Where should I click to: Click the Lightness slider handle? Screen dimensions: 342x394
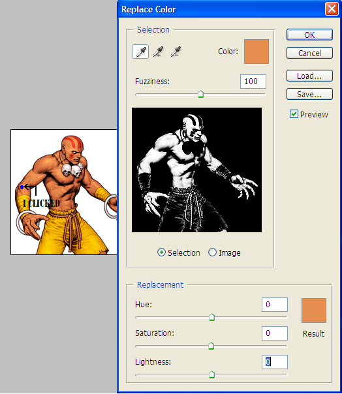click(x=211, y=374)
